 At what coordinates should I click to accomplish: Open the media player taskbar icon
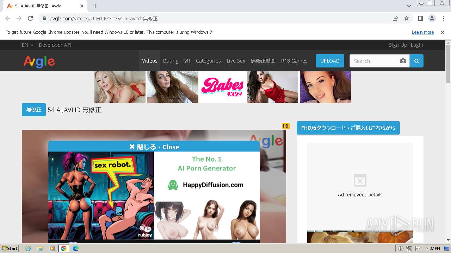click(52, 248)
